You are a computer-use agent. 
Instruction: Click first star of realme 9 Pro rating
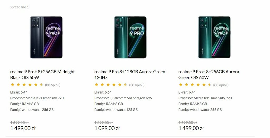click(97, 85)
